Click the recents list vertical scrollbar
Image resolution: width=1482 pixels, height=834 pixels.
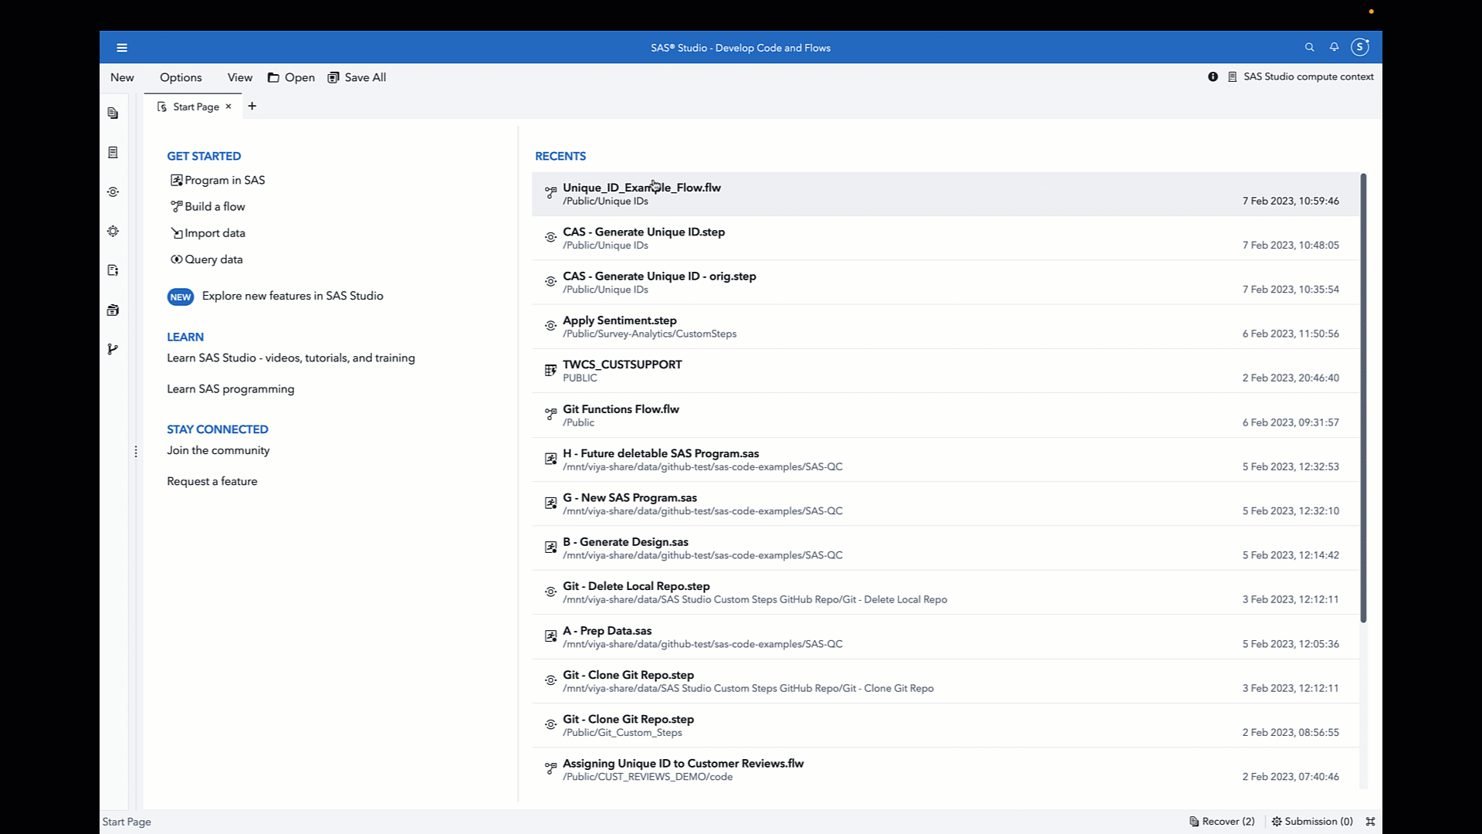[x=1363, y=398]
